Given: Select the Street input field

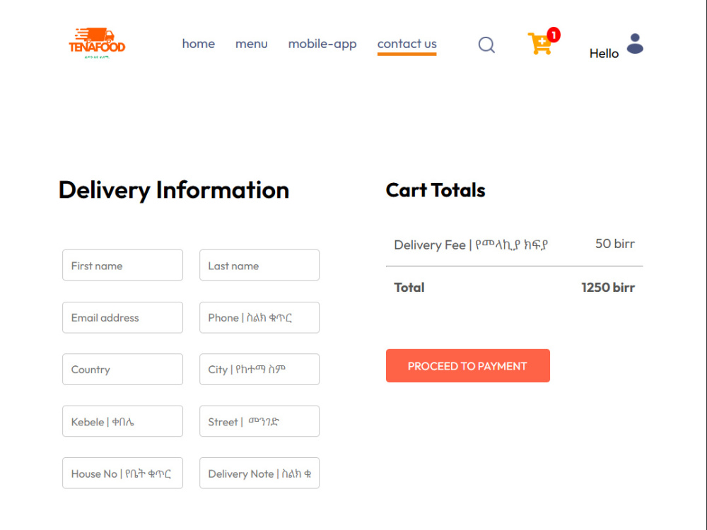Looking at the screenshot, I should (x=259, y=421).
